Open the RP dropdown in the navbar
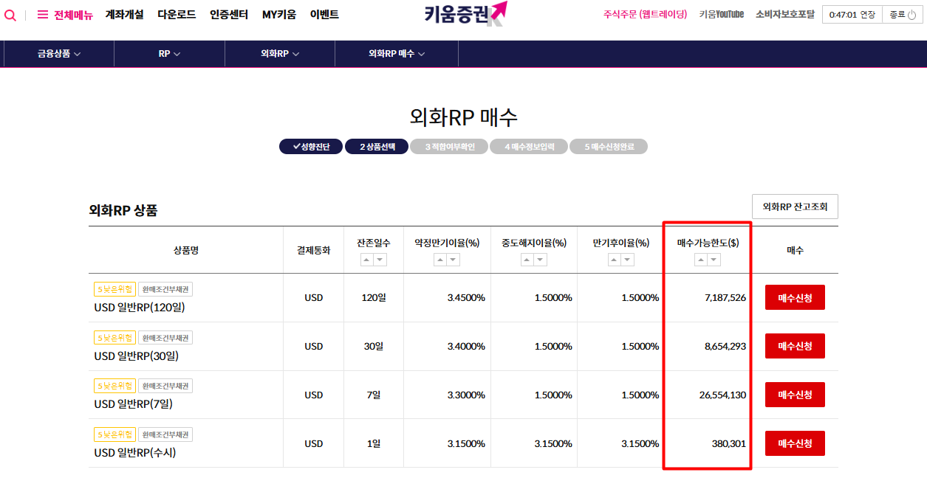 tap(168, 53)
